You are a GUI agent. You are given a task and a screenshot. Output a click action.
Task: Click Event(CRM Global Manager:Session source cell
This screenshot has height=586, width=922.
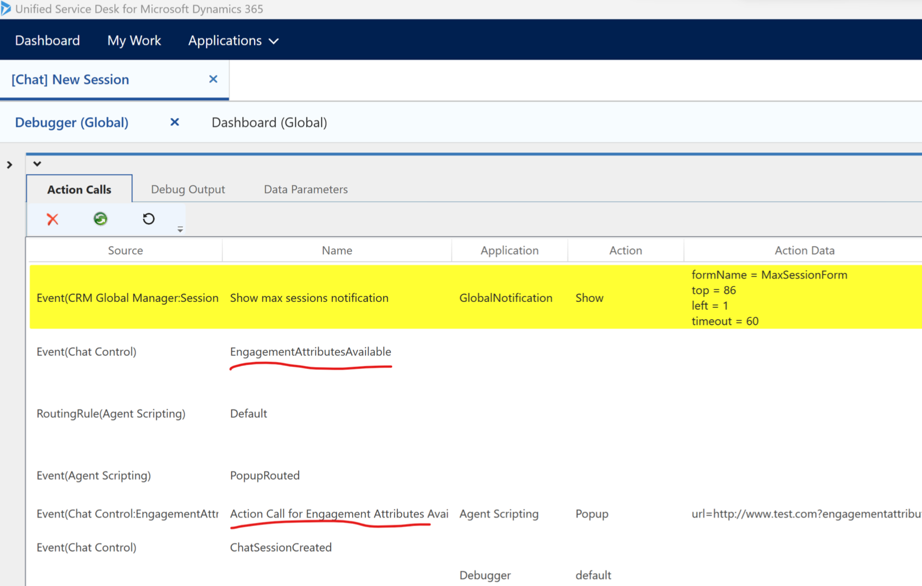[128, 298]
